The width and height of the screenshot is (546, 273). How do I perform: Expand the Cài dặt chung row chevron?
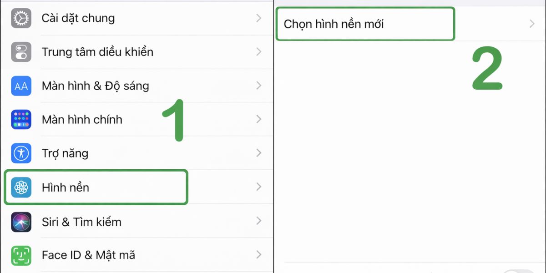[x=258, y=18]
